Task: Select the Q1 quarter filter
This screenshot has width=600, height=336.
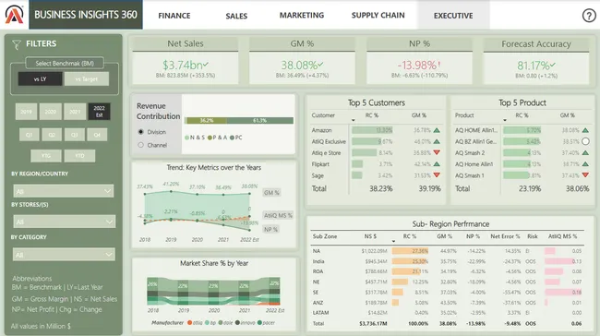Action: point(30,135)
